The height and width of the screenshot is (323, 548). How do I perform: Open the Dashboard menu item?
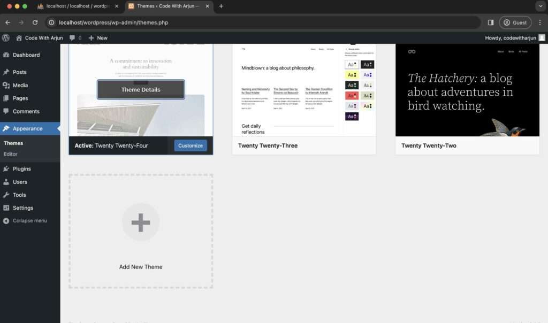[x=30, y=55]
